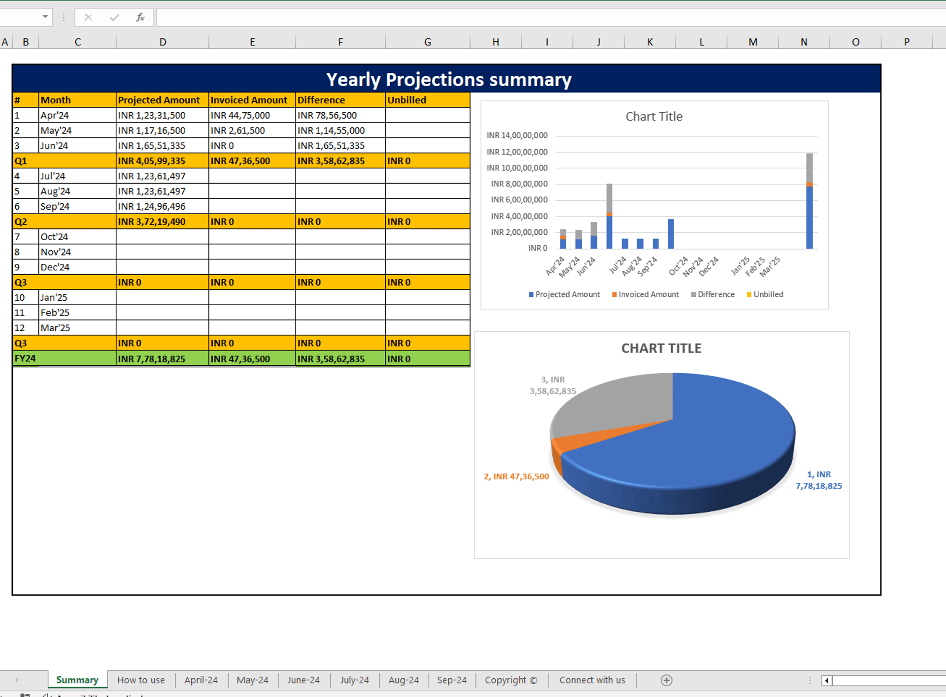
Task: Open the How to use sheet tab
Action: click(141, 680)
